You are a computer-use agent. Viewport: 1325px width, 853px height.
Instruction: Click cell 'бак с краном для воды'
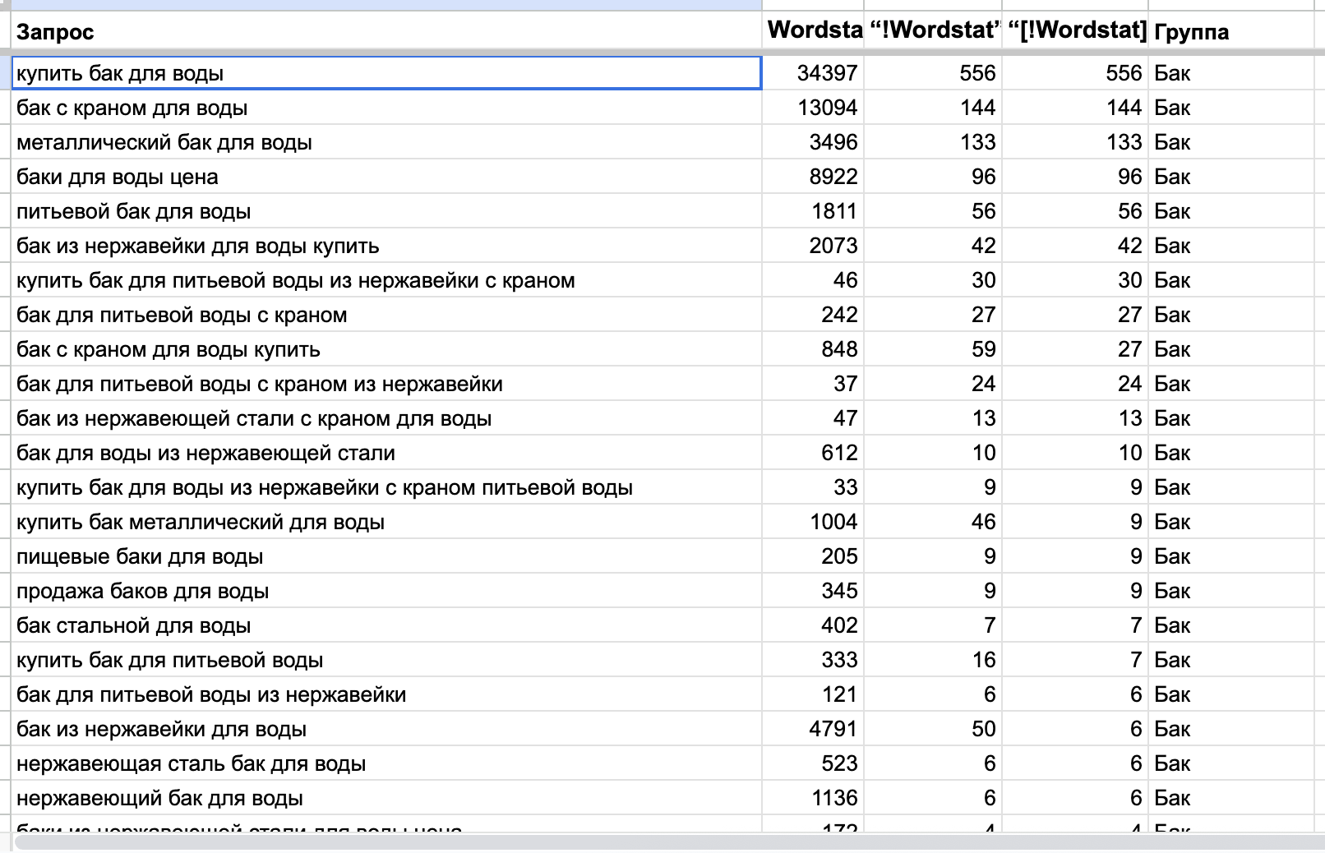(387, 108)
